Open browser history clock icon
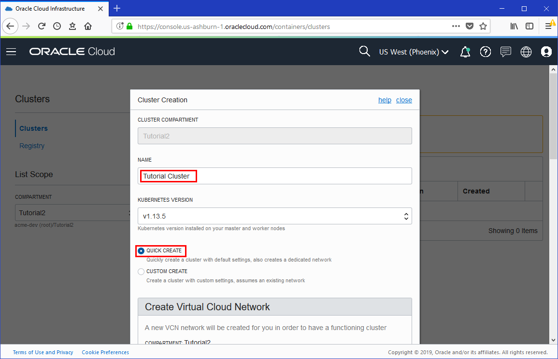The image size is (558, 359). tap(57, 27)
